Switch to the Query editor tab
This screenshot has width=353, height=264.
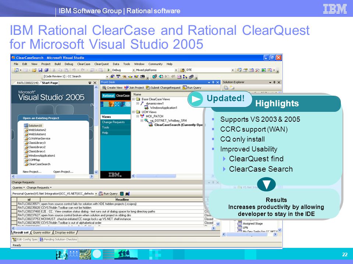point(42,232)
